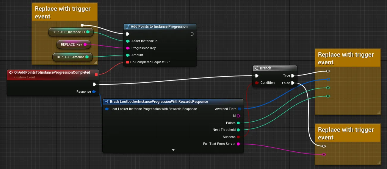
Task: Select the REPLACE: Key variable node
Action: (x=73, y=44)
